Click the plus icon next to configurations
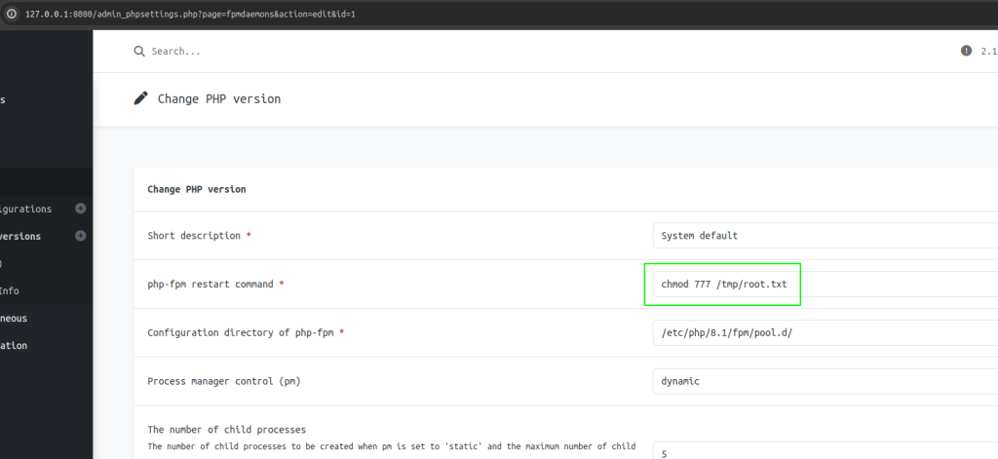The image size is (998, 459). pyautogui.click(x=80, y=209)
